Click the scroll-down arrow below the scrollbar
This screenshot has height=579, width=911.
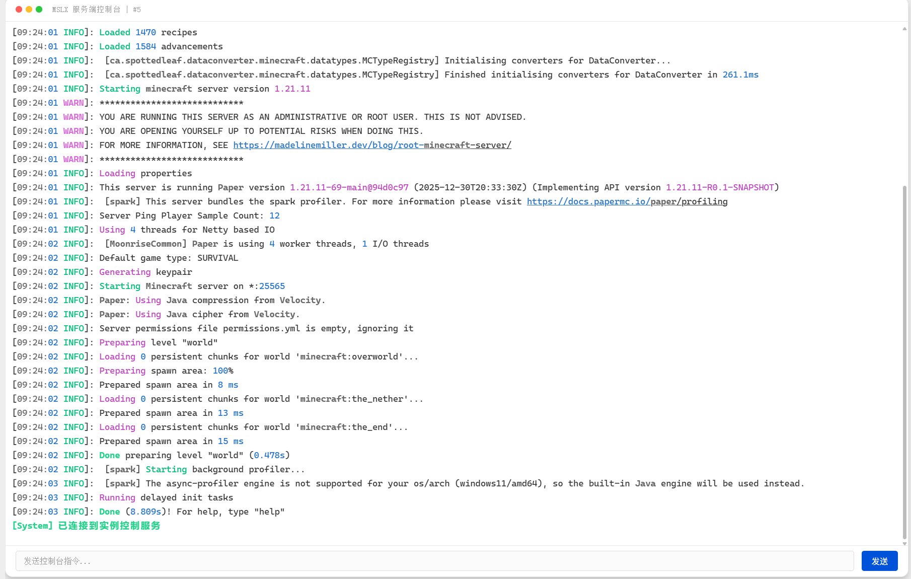point(904,543)
